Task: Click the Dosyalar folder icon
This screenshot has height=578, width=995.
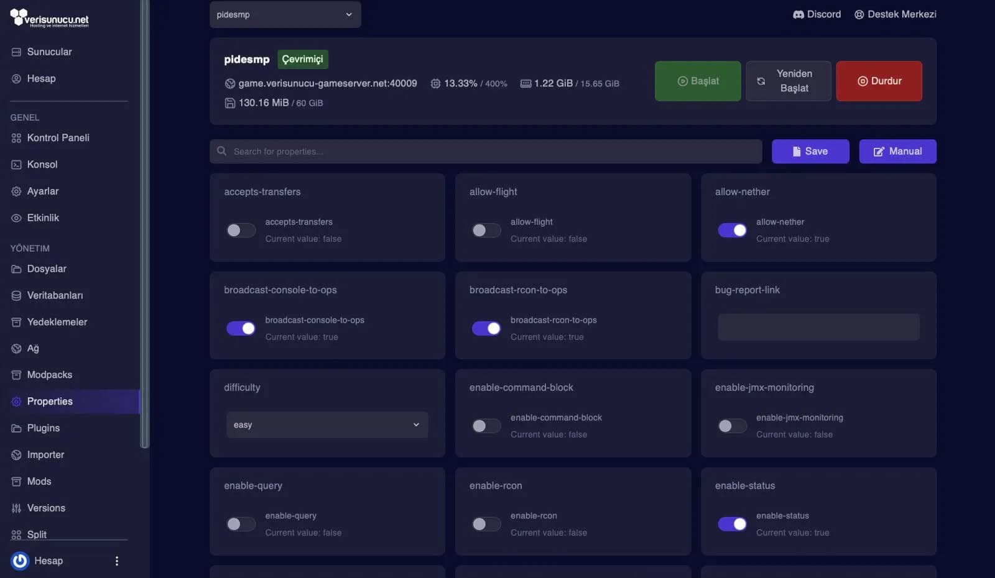Action: pyautogui.click(x=16, y=269)
